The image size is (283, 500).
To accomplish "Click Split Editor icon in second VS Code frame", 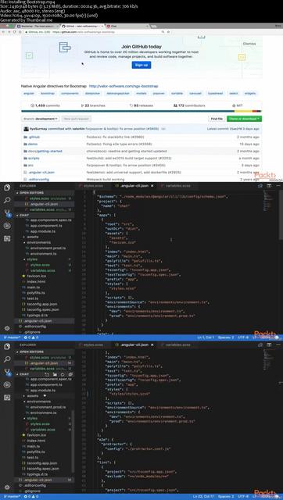I will (x=269, y=345).
